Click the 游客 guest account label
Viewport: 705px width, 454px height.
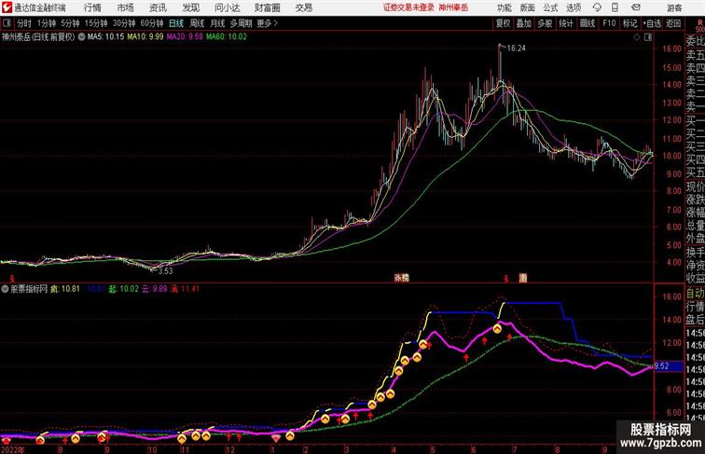coord(674,8)
